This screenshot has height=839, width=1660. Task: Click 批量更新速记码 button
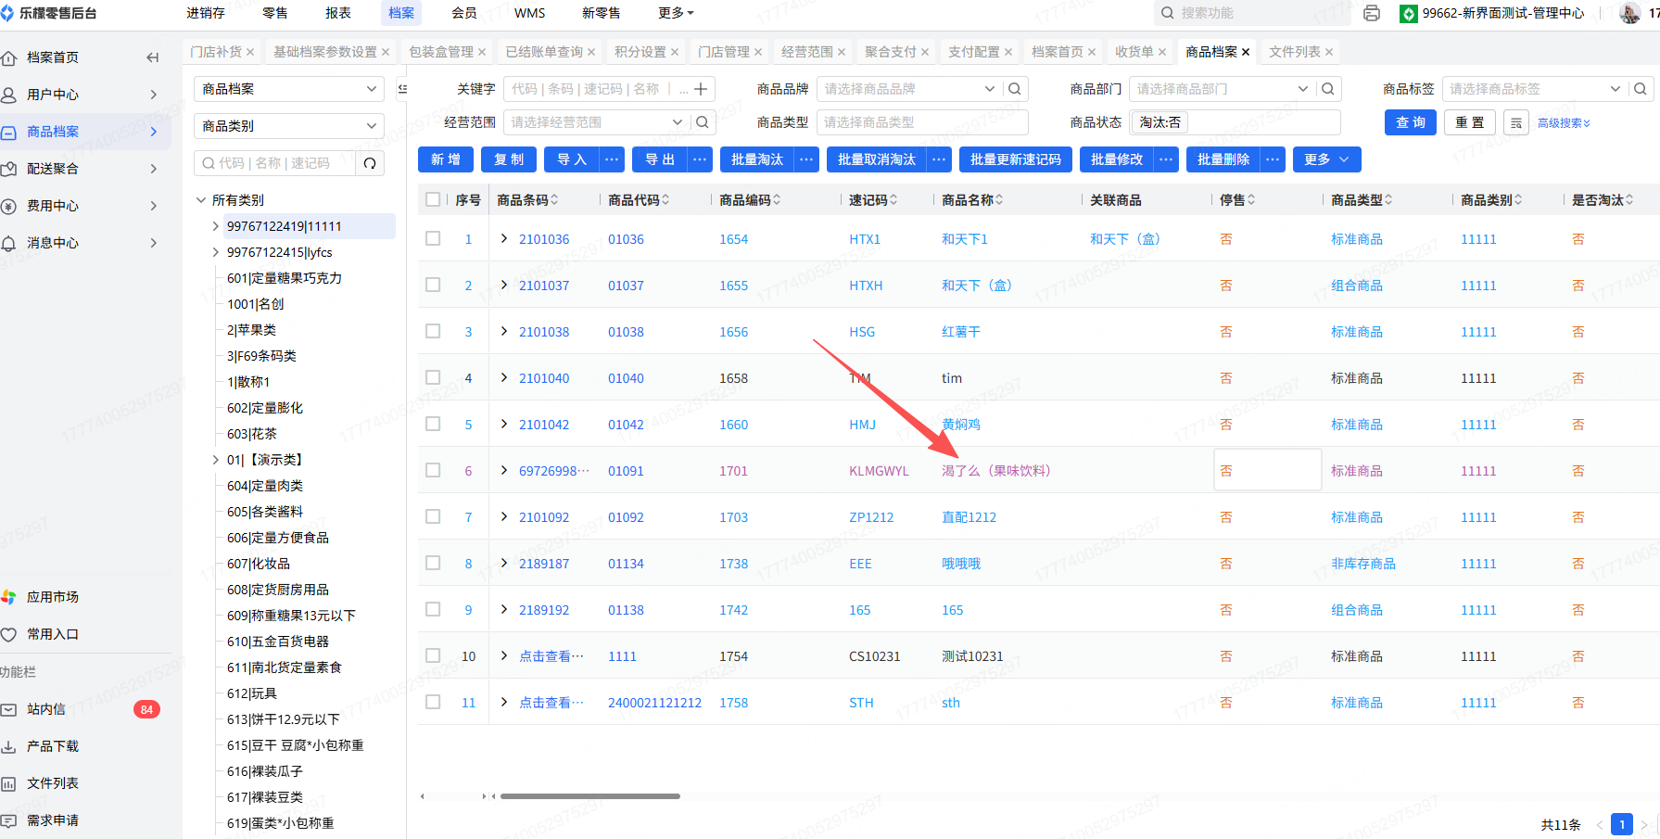(1016, 159)
